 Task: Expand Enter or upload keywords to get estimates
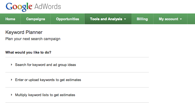click(x=77, y=80)
